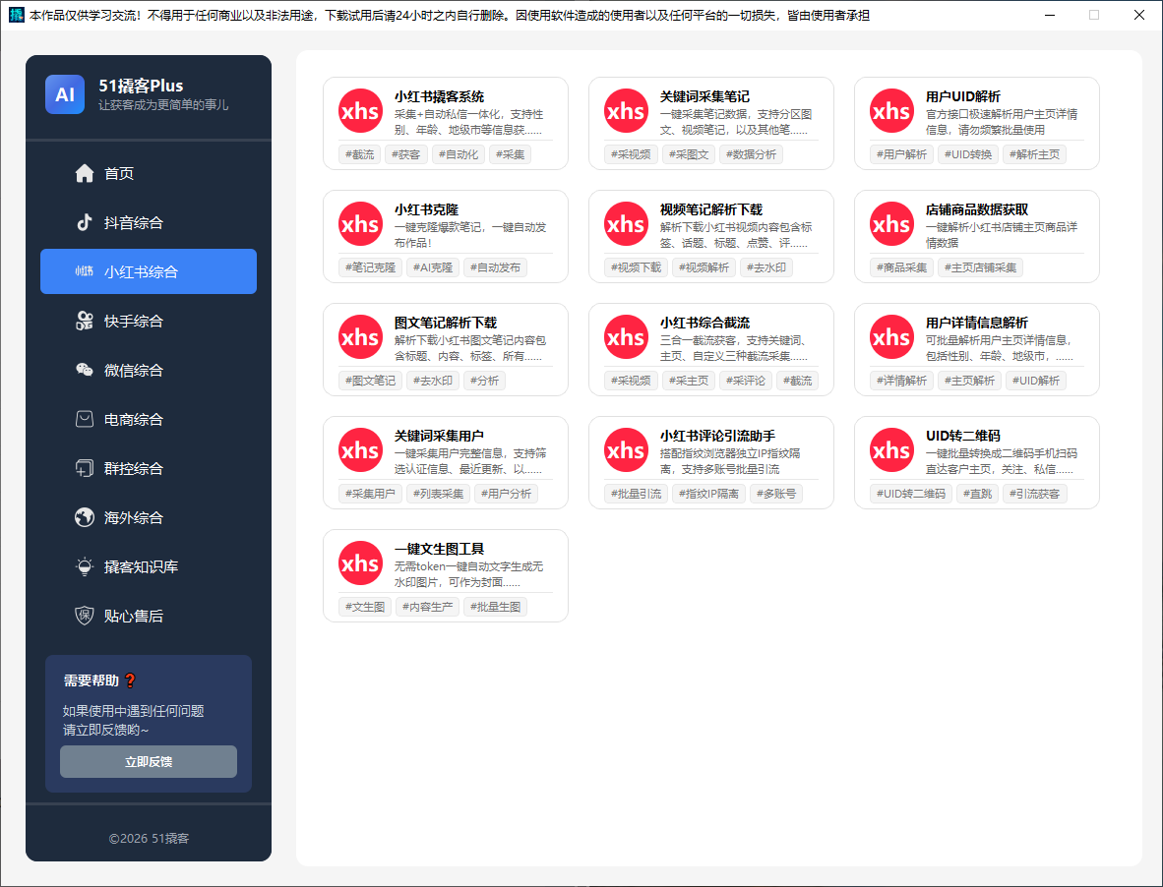Click the xhs icon of 用户详情信息解析
The height and width of the screenshot is (887, 1163).
coord(890,337)
